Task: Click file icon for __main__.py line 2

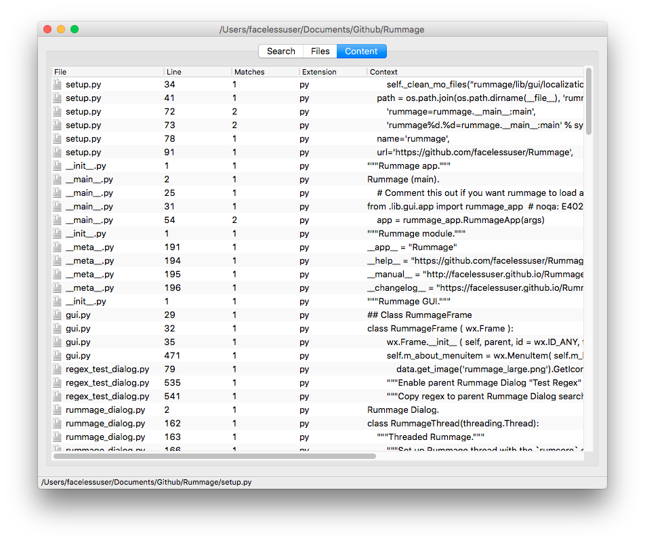Action: tap(57, 180)
